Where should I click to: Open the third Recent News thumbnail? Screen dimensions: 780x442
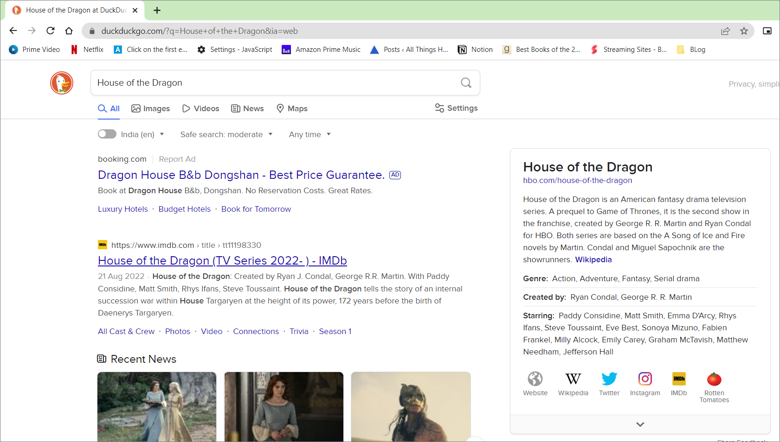411,407
